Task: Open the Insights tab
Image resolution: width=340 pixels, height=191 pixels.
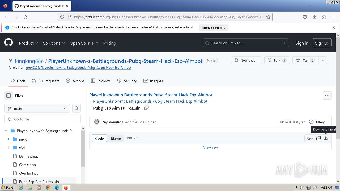Action: coord(153,81)
